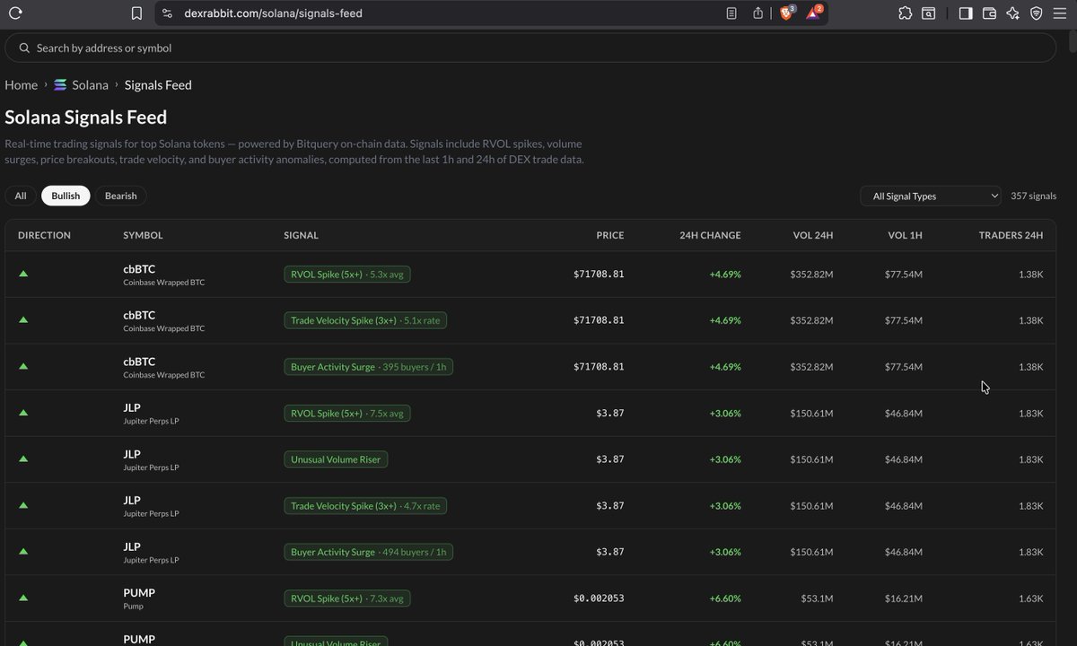Click green up arrow on JLP Unusual Volume Riser row
The image size is (1077, 646).
[23, 459]
